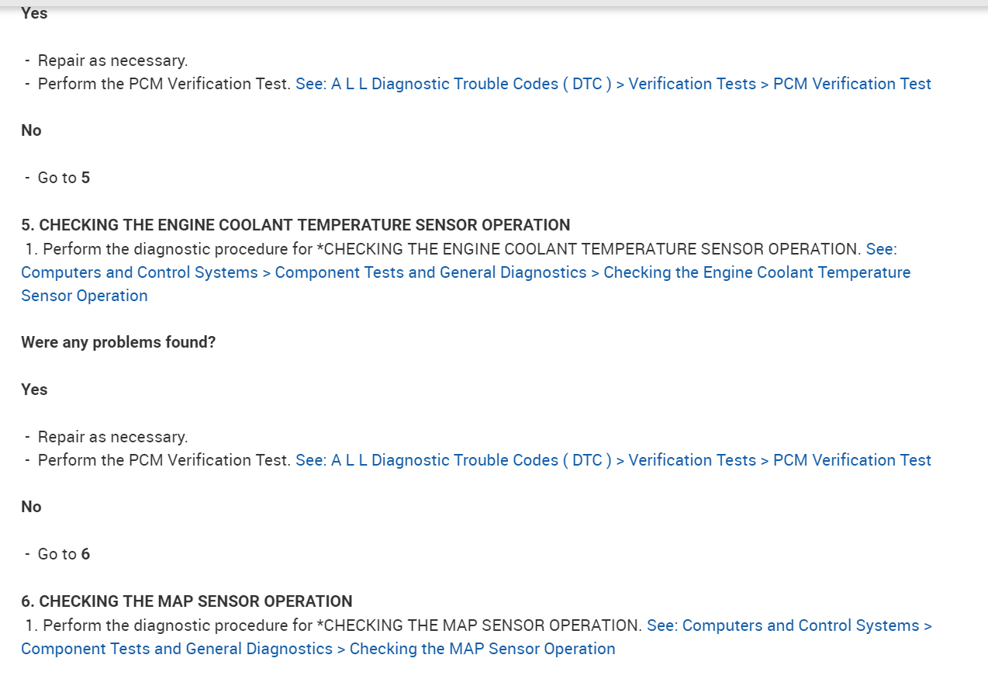Click the "Go to 5" instruction
The height and width of the screenshot is (679, 988).
point(64,178)
